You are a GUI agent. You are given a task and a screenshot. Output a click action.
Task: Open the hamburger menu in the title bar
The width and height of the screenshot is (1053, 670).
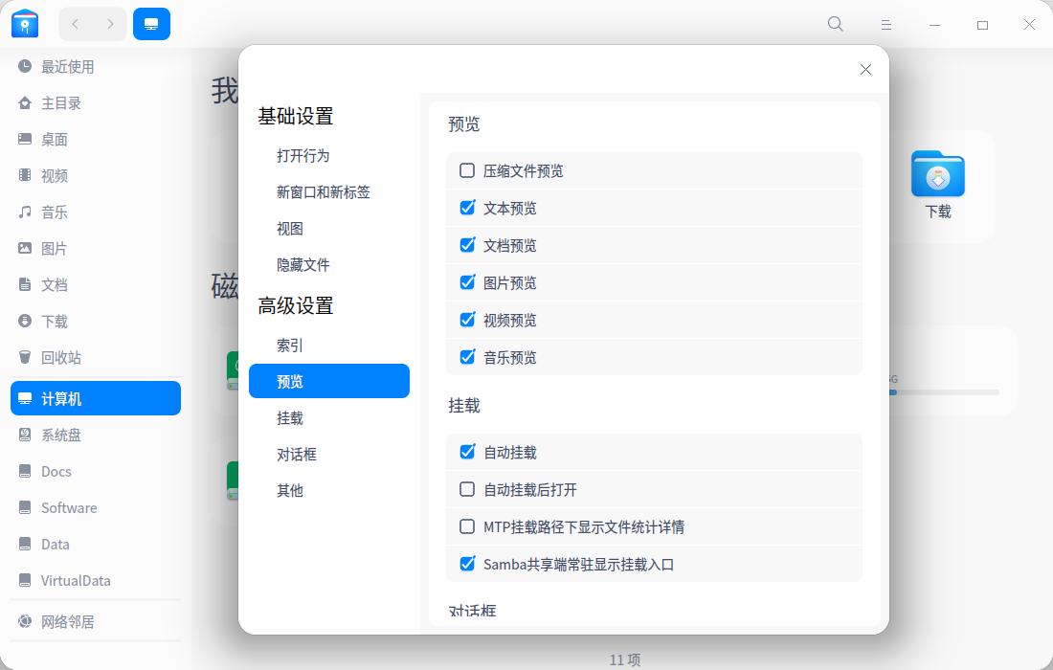click(885, 24)
